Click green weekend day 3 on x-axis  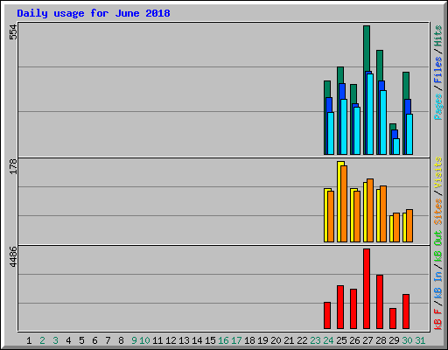tap(55, 340)
